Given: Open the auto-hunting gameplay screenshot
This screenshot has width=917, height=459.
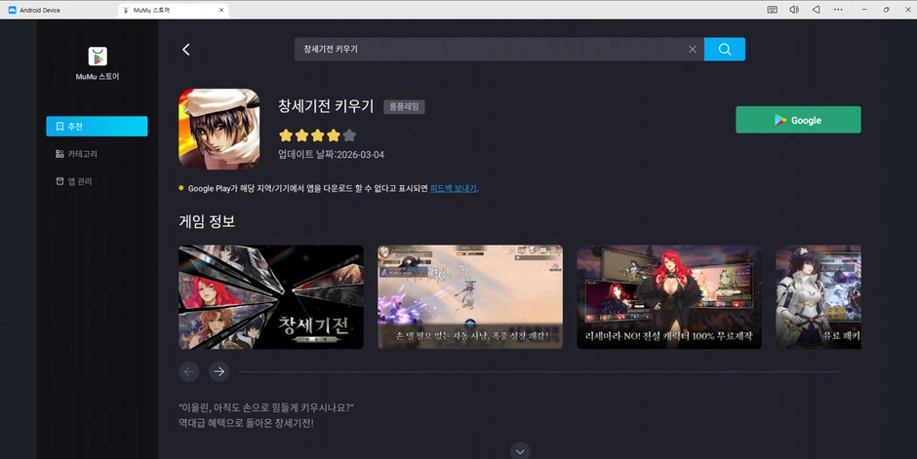Looking at the screenshot, I should coord(470,296).
